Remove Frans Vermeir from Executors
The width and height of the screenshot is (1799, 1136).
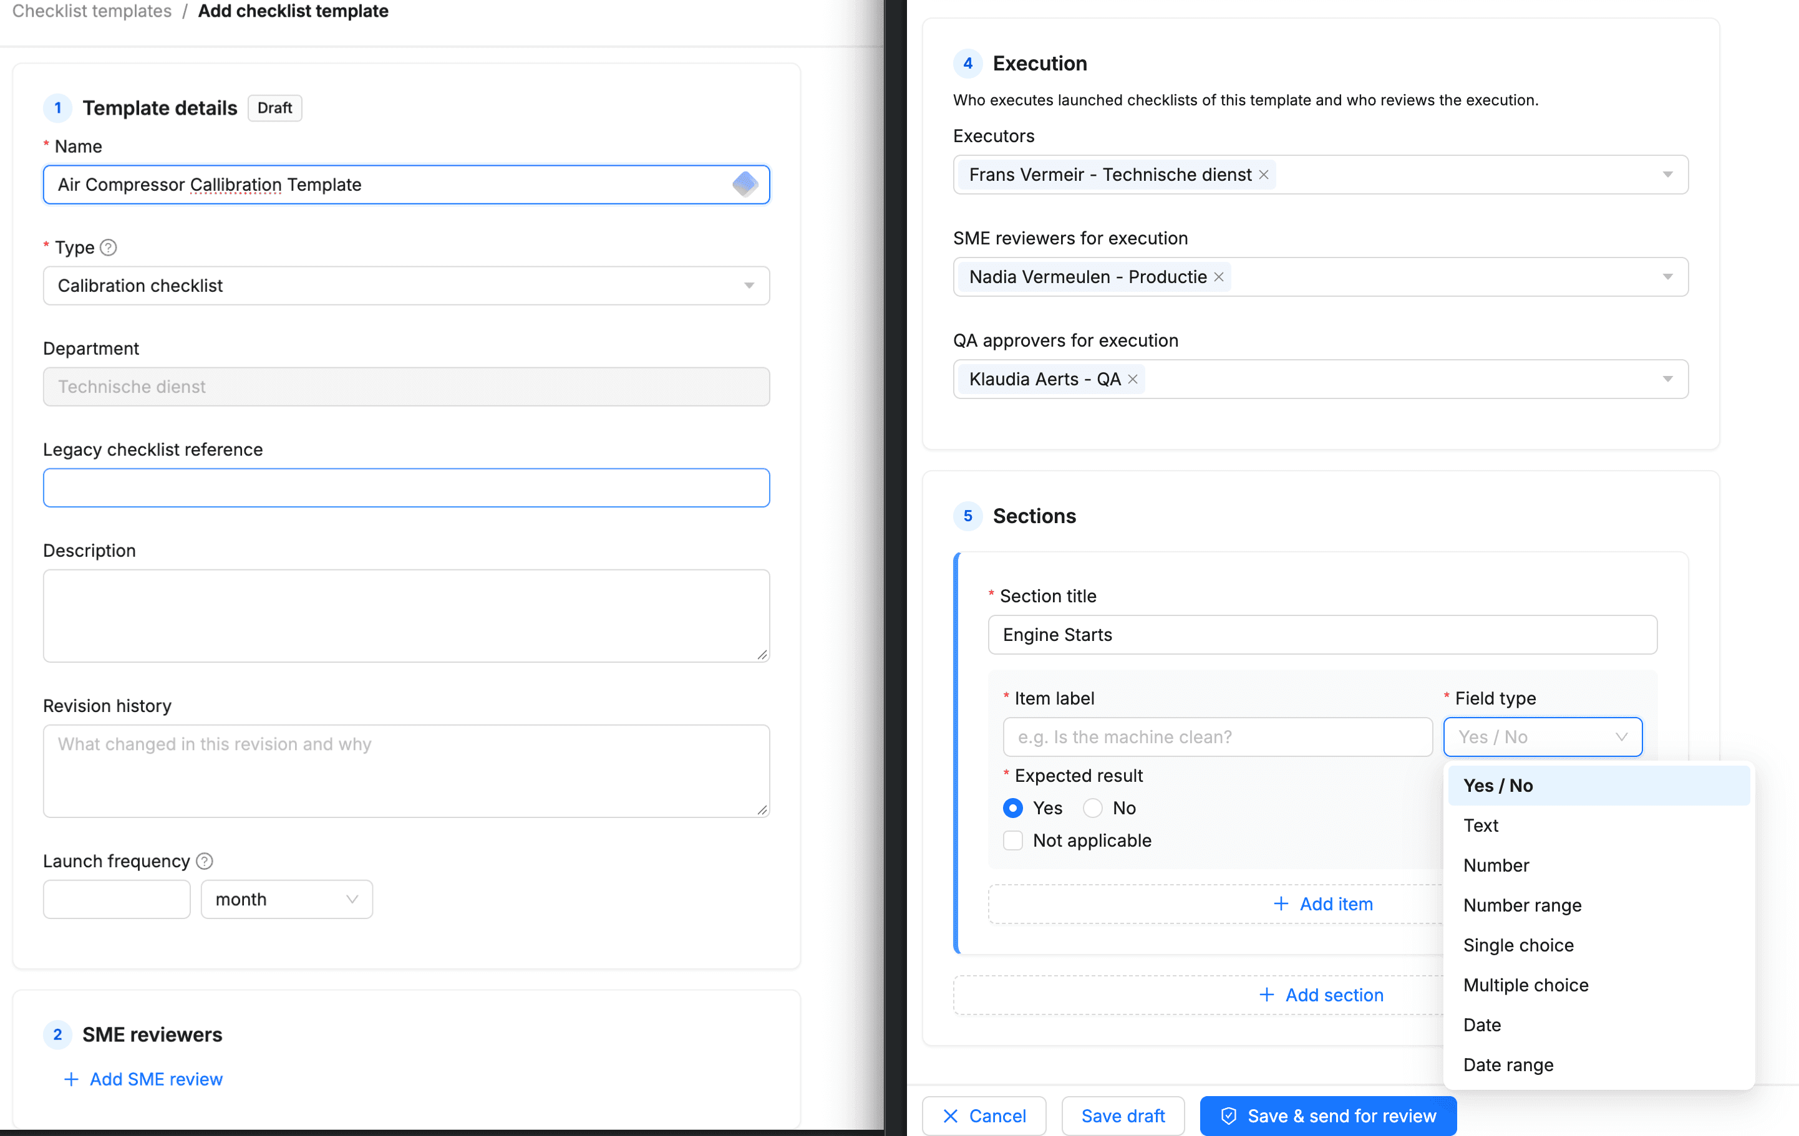[x=1263, y=175]
